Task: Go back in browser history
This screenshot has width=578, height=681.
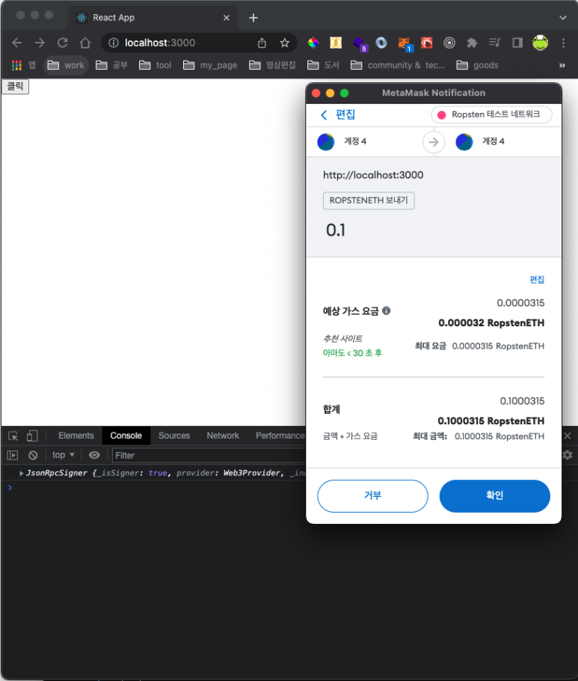Action: [17, 43]
